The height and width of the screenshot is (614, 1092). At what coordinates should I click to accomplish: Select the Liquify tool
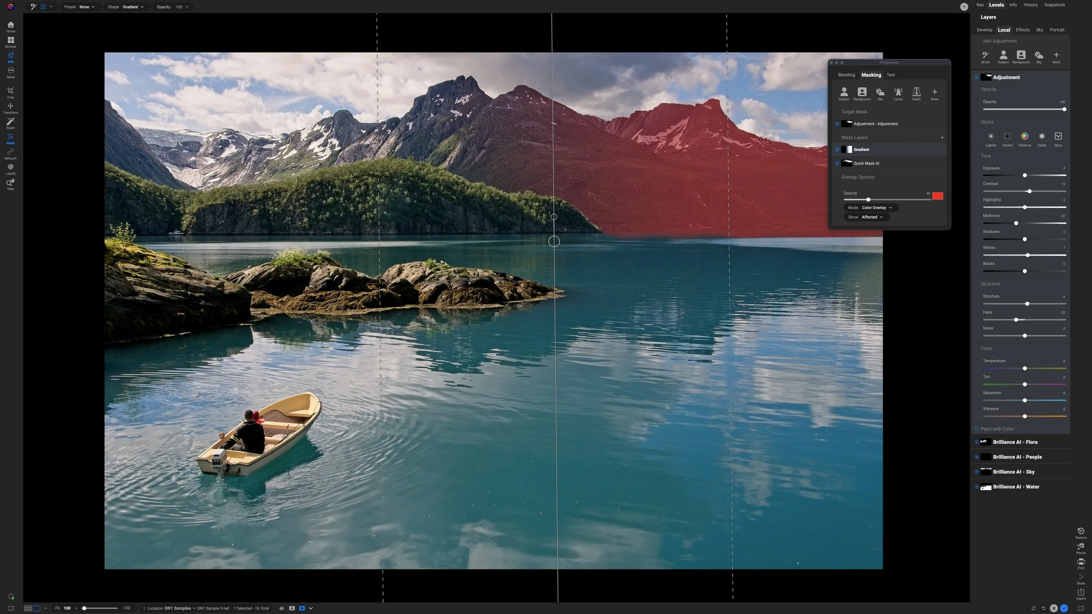point(10,169)
